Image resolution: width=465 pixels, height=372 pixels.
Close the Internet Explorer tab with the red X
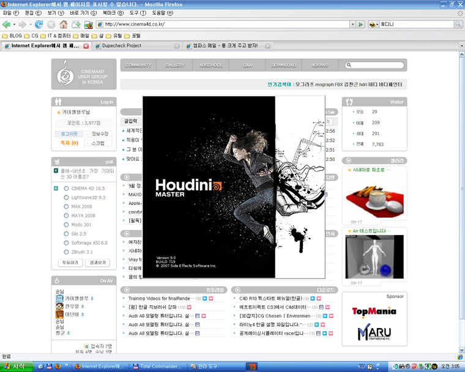point(86,46)
